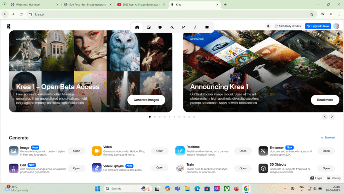Show hidden system tray icons

pyautogui.click(x=285, y=189)
